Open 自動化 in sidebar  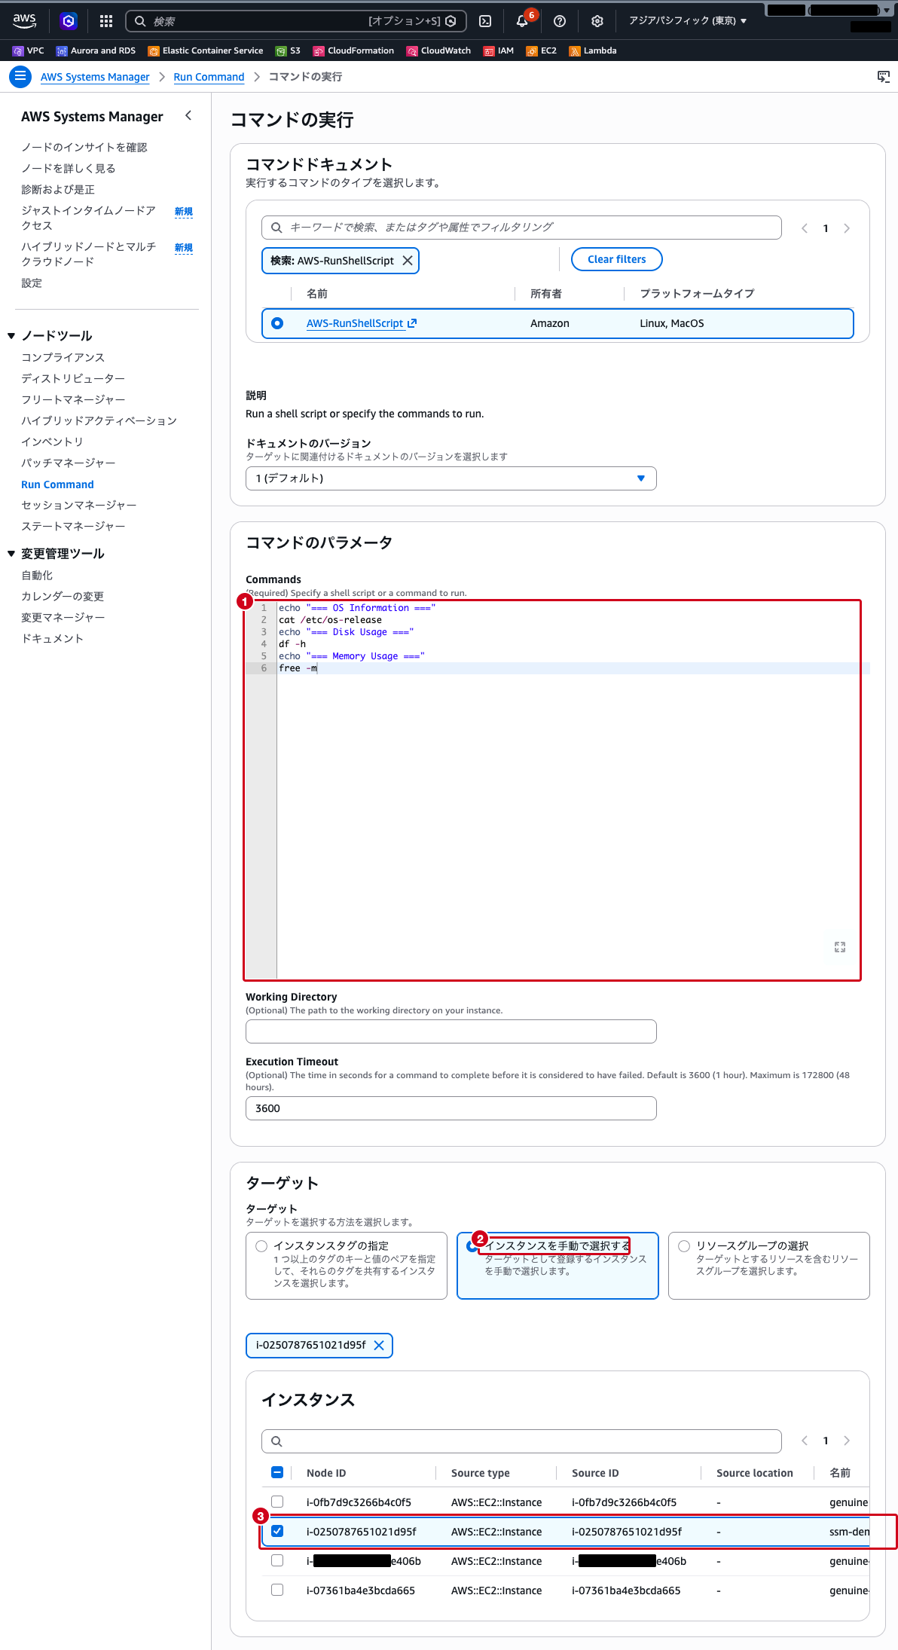[37, 575]
